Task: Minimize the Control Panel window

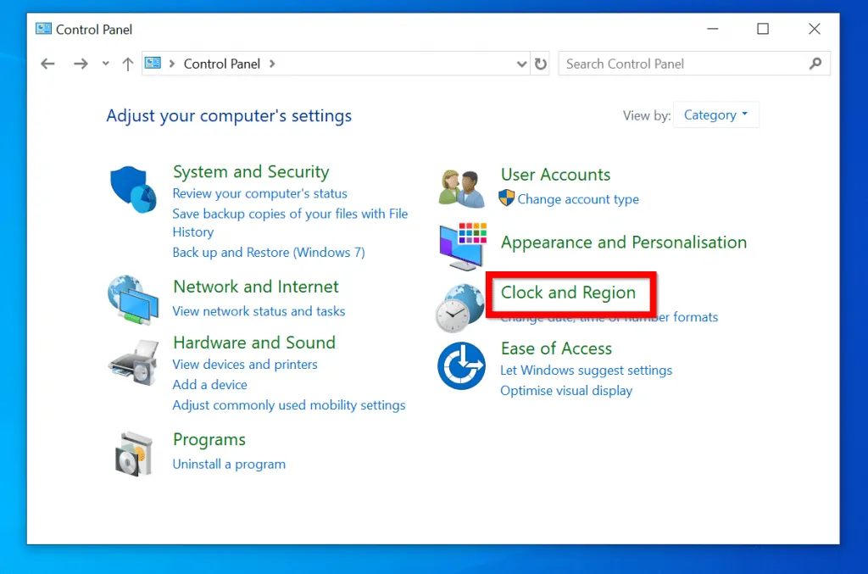Action: coord(712,29)
